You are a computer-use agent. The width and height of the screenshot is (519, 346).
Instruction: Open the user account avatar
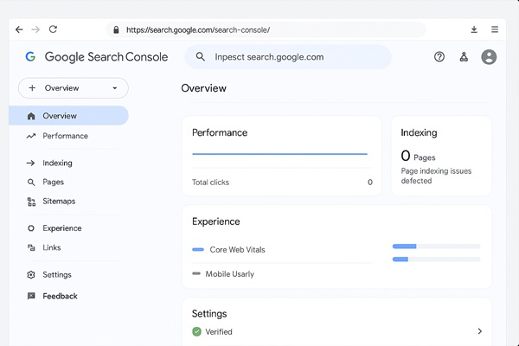489,57
